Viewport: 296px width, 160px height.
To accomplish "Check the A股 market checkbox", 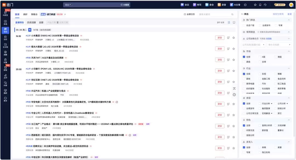I will 260,57.
